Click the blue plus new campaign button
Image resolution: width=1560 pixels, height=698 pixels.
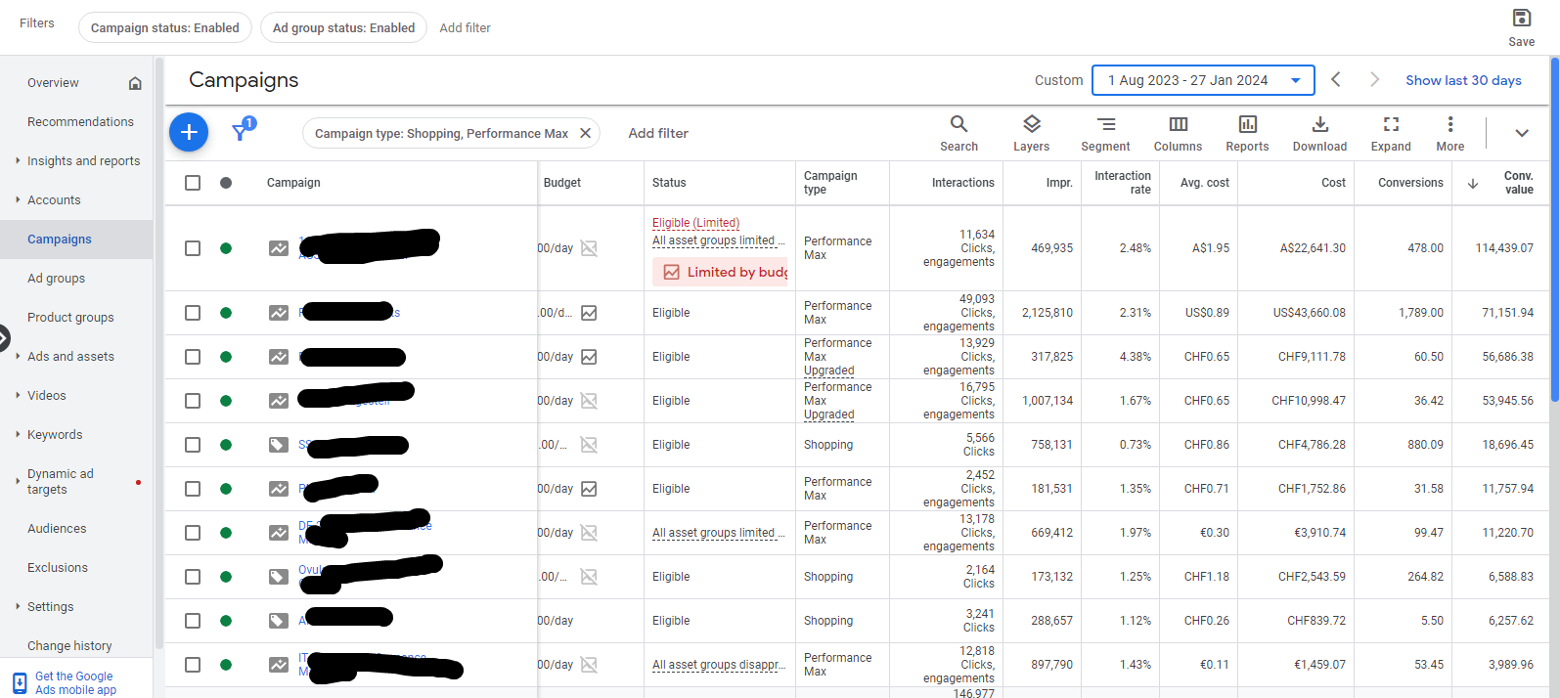[189, 132]
